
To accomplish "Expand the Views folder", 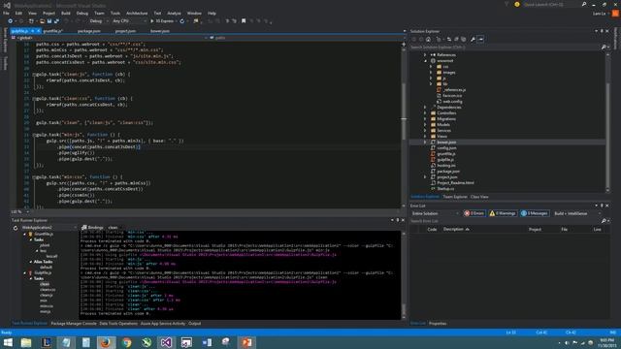I will tap(425, 136).
